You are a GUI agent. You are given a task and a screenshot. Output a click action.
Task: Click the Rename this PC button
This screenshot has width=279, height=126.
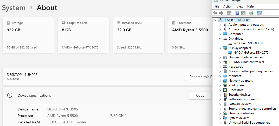coord(199,77)
